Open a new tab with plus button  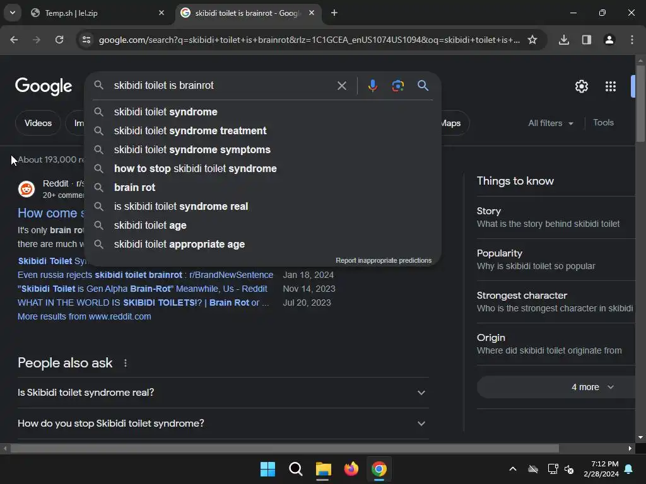[x=334, y=13]
